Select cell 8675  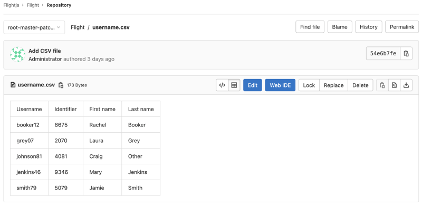coord(65,125)
